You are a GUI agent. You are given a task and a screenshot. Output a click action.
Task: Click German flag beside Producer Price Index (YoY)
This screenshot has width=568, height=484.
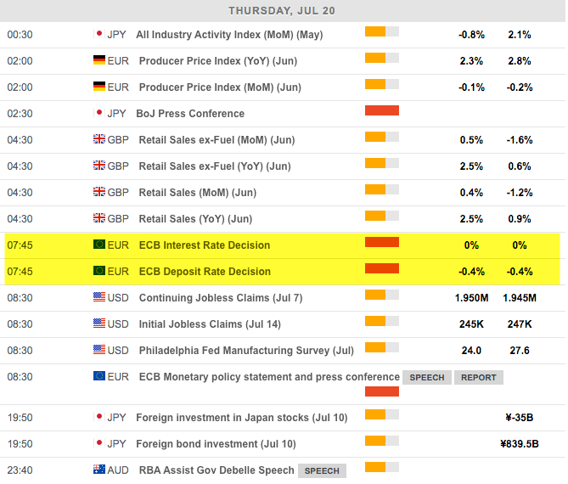[x=98, y=59]
